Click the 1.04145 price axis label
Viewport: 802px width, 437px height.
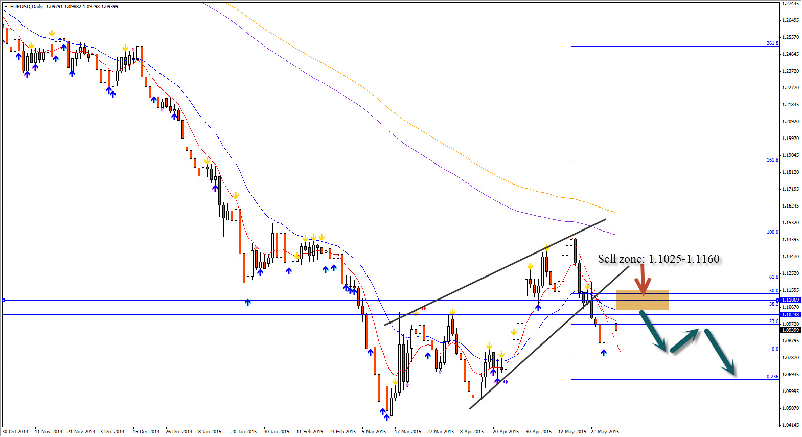(791, 425)
